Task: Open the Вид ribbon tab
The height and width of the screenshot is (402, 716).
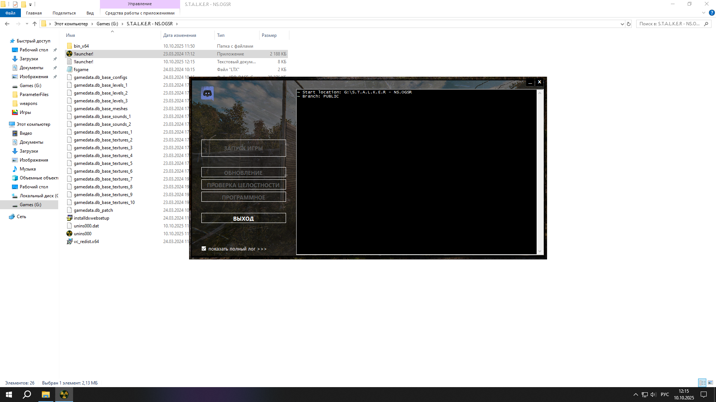Action: pyautogui.click(x=90, y=13)
